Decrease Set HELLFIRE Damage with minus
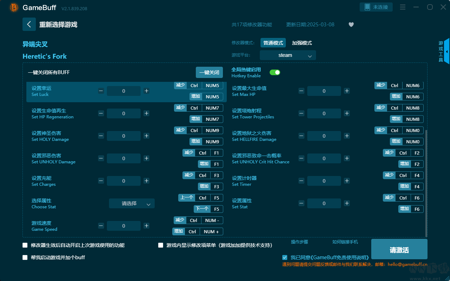This screenshot has height=281, width=450. pos(301,136)
